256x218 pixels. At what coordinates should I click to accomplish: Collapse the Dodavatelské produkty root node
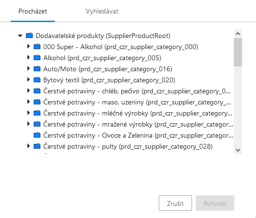[20, 36]
